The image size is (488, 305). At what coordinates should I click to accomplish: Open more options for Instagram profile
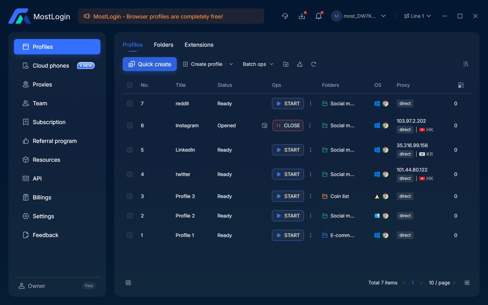[310, 126]
